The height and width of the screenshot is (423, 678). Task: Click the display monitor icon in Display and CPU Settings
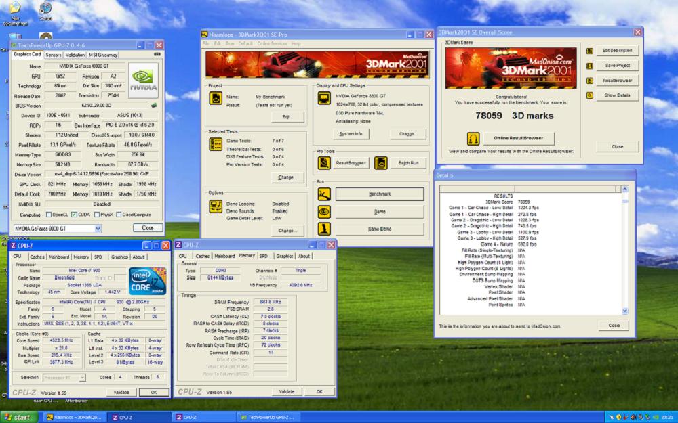click(x=324, y=98)
